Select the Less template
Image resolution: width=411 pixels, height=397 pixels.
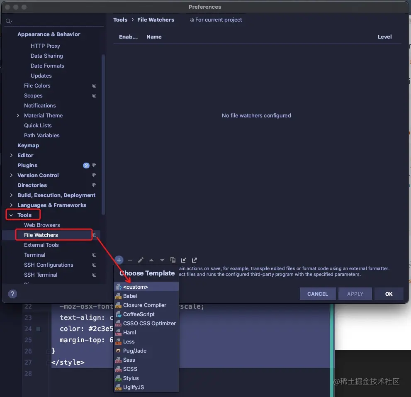click(x=146, y=341)
